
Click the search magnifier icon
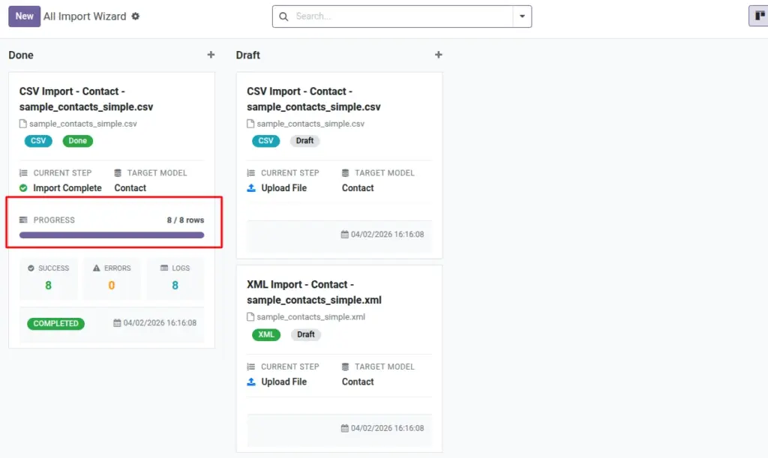coord(283,16)
